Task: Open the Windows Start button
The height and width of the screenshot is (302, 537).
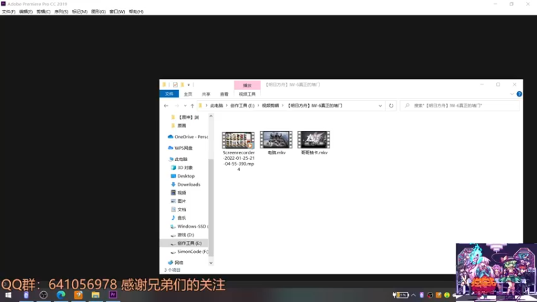Action: [8, 295]
